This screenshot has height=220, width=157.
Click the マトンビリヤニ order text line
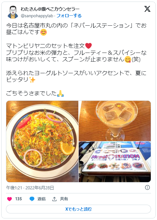[49, 46]
